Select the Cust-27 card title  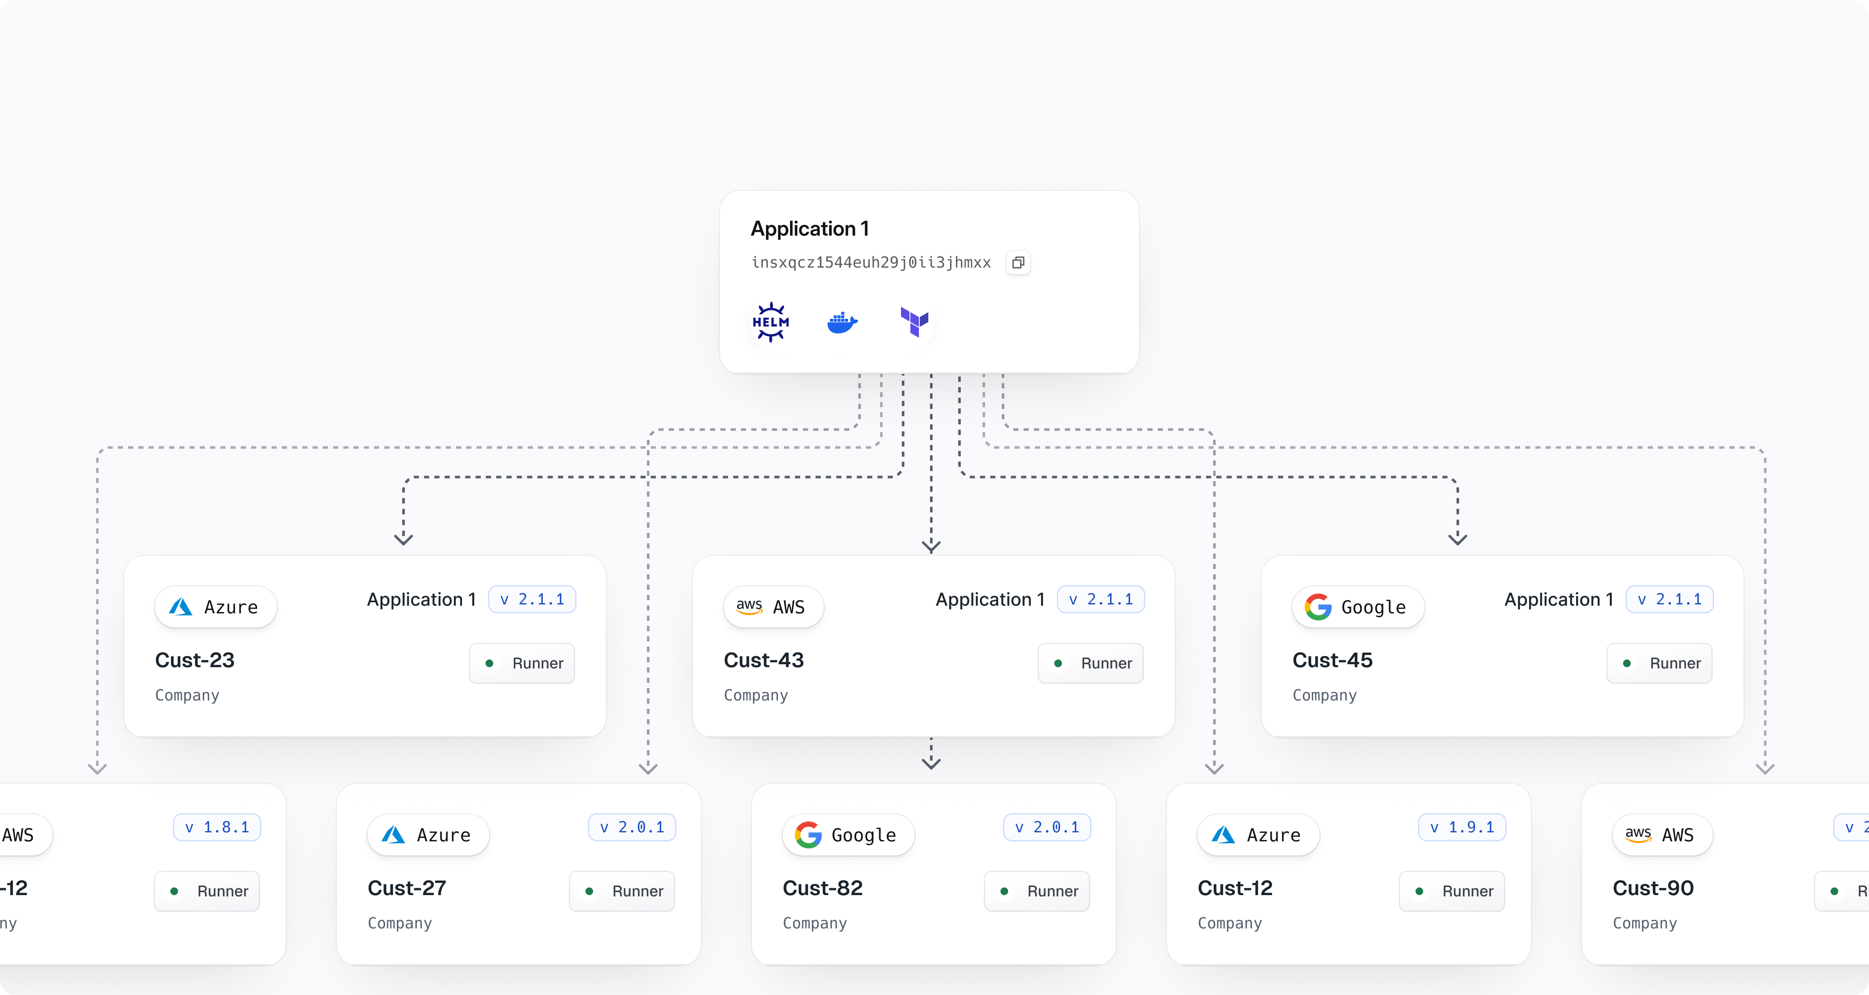point(407,888)
